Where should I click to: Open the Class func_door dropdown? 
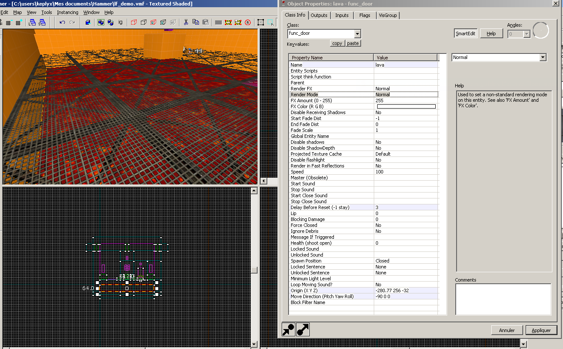[x=357, y=34]
